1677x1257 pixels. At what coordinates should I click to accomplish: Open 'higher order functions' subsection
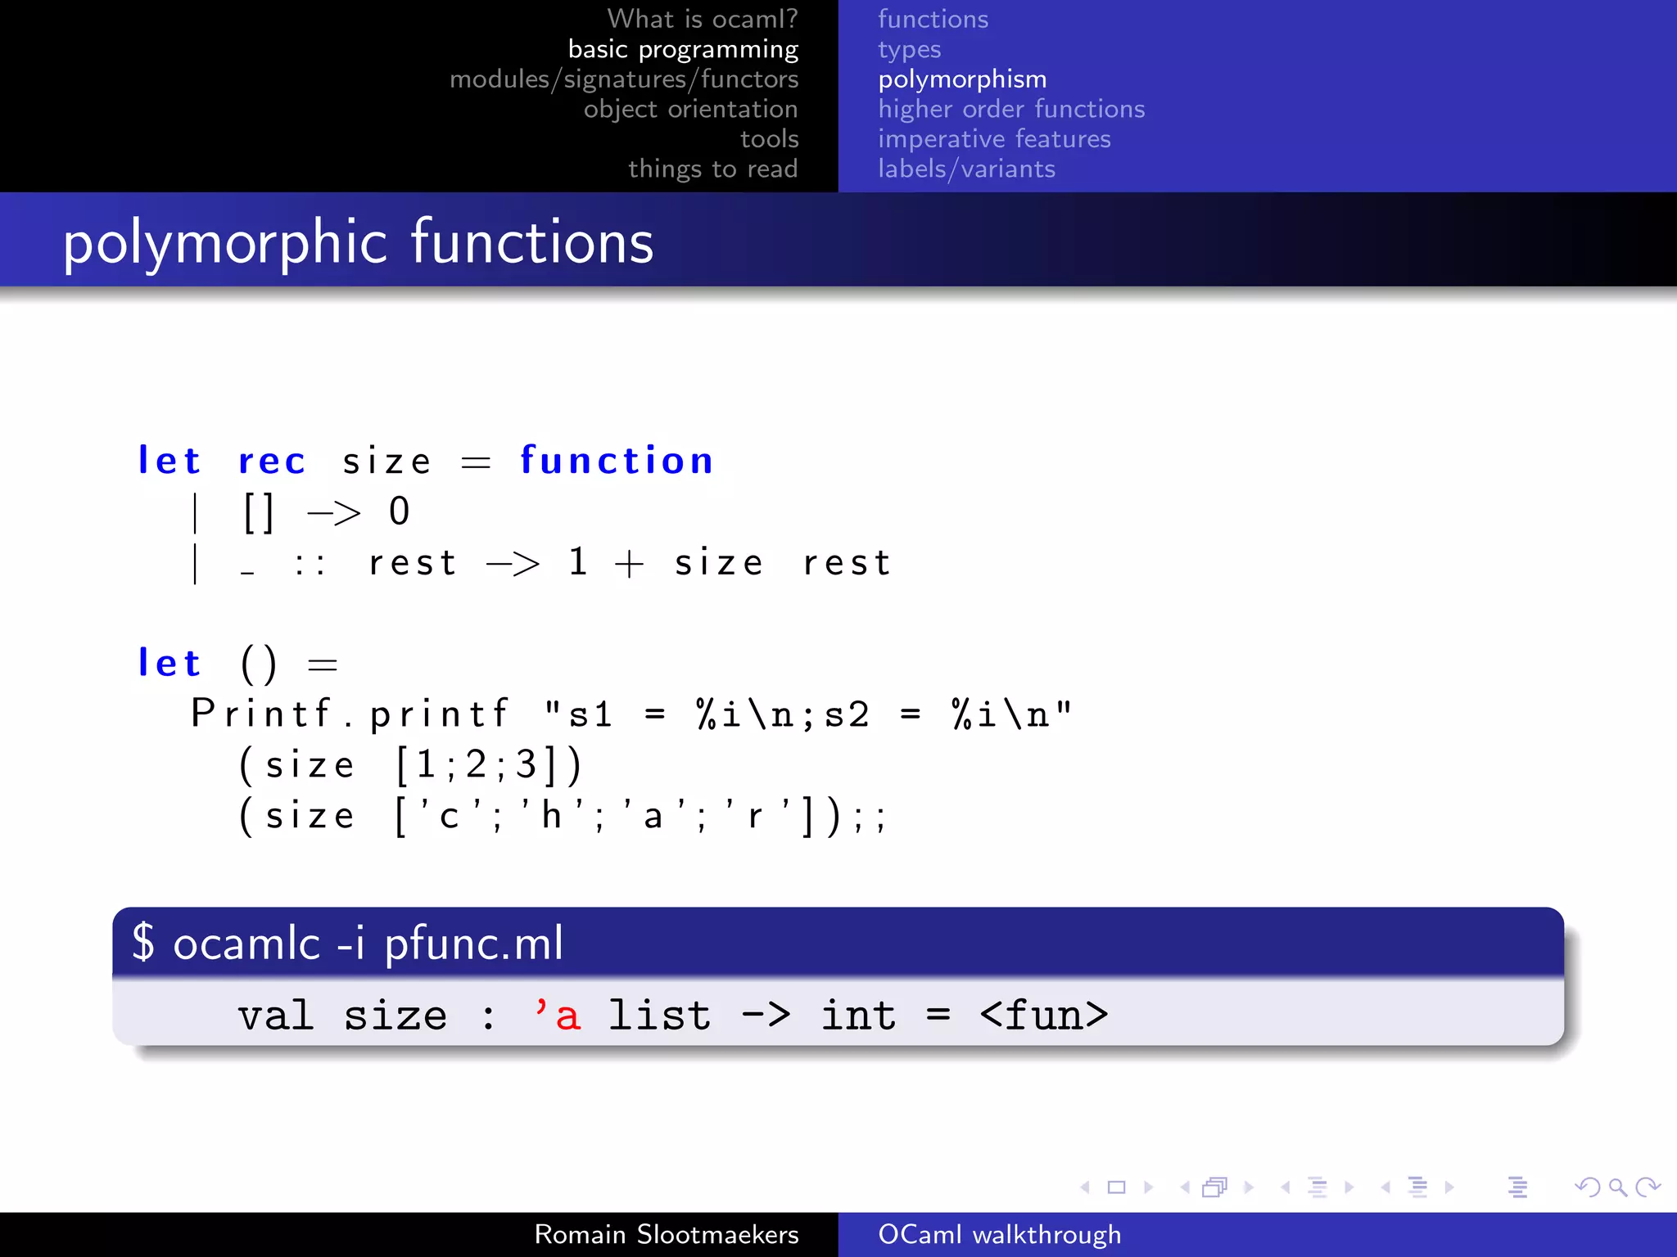[1011, 109]
